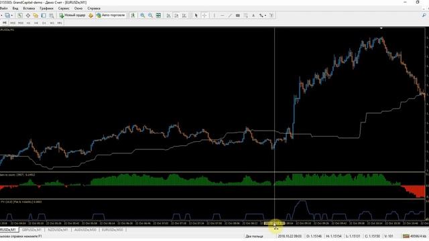Viewport: 429px width, 241px height.
Task: Select the Arrows objects tool
Action: click(261, 15)
